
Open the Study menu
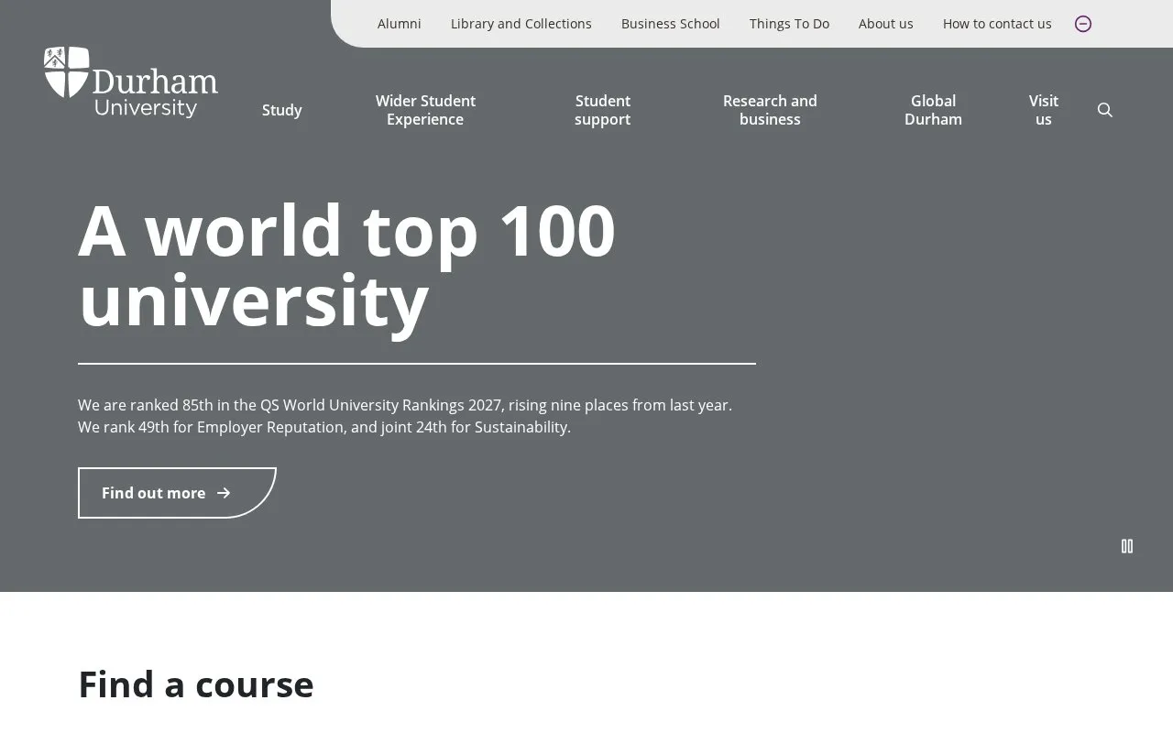282,110
